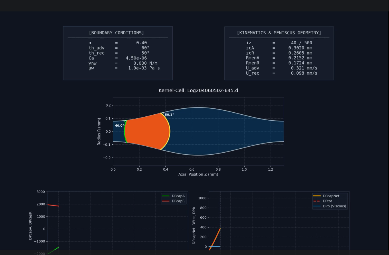
Task: Click the U_adv value 0.321 mm/s
Action: point(304,68)
